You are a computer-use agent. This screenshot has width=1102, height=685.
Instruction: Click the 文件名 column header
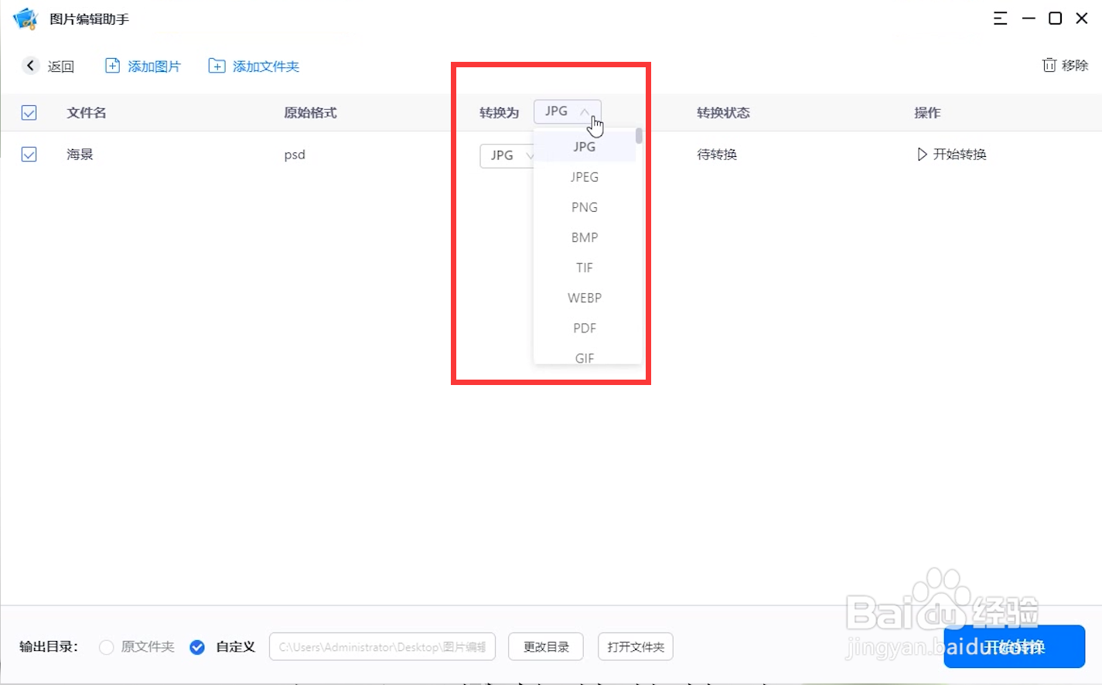point(85,112)
